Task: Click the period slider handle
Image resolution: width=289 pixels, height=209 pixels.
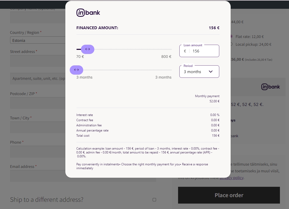Action: [x=76, y=70]
